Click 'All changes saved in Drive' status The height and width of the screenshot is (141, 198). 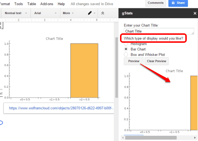(92, 4)
